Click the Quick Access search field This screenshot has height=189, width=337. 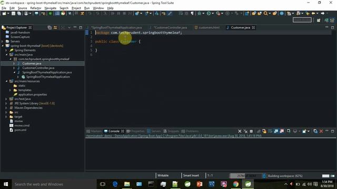click(x=302, y=20)
